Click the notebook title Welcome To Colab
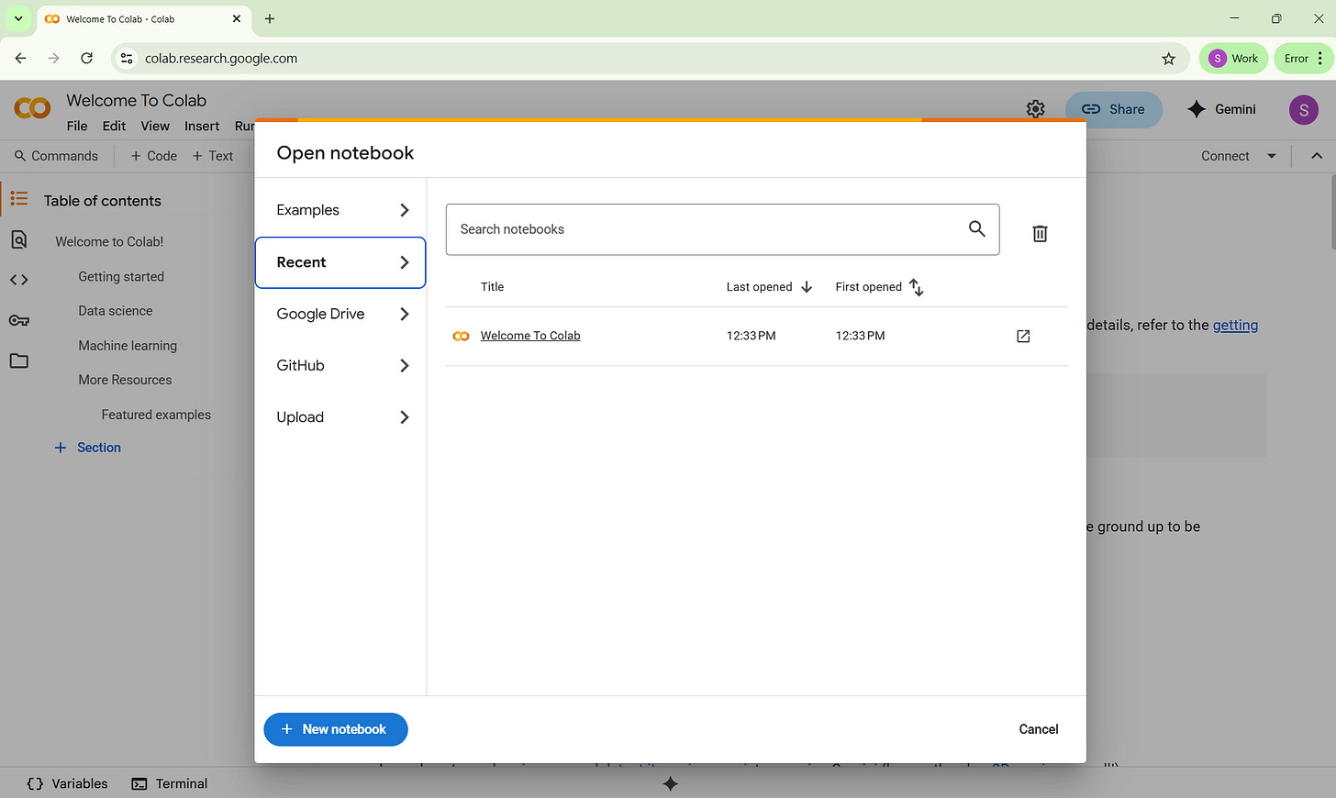This screenshot has width=1336, height=798. tap(136, 100)
